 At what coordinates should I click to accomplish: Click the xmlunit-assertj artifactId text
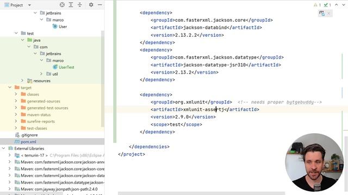[x=204, y=109]
